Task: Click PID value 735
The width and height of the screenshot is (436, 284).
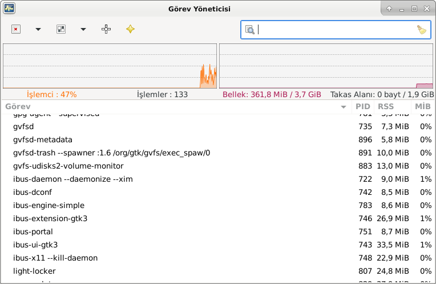Action: (365, 126)
